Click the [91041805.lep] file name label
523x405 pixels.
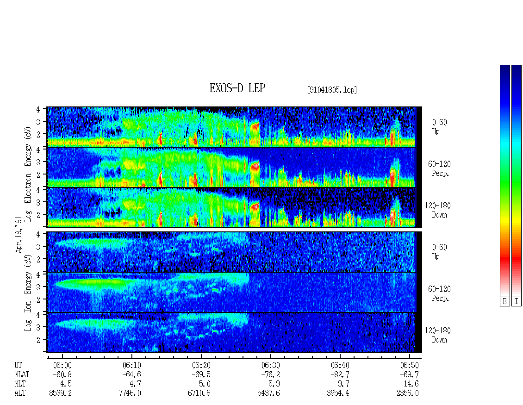click(x=332, y=90)
